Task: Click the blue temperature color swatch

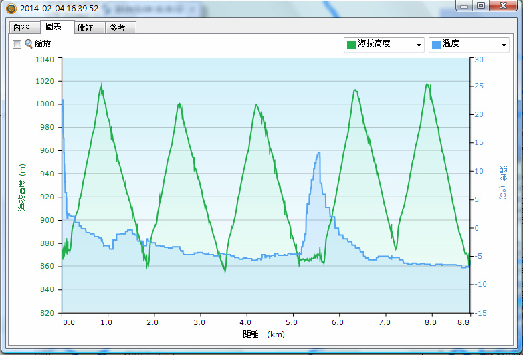Action: (435, 45)
